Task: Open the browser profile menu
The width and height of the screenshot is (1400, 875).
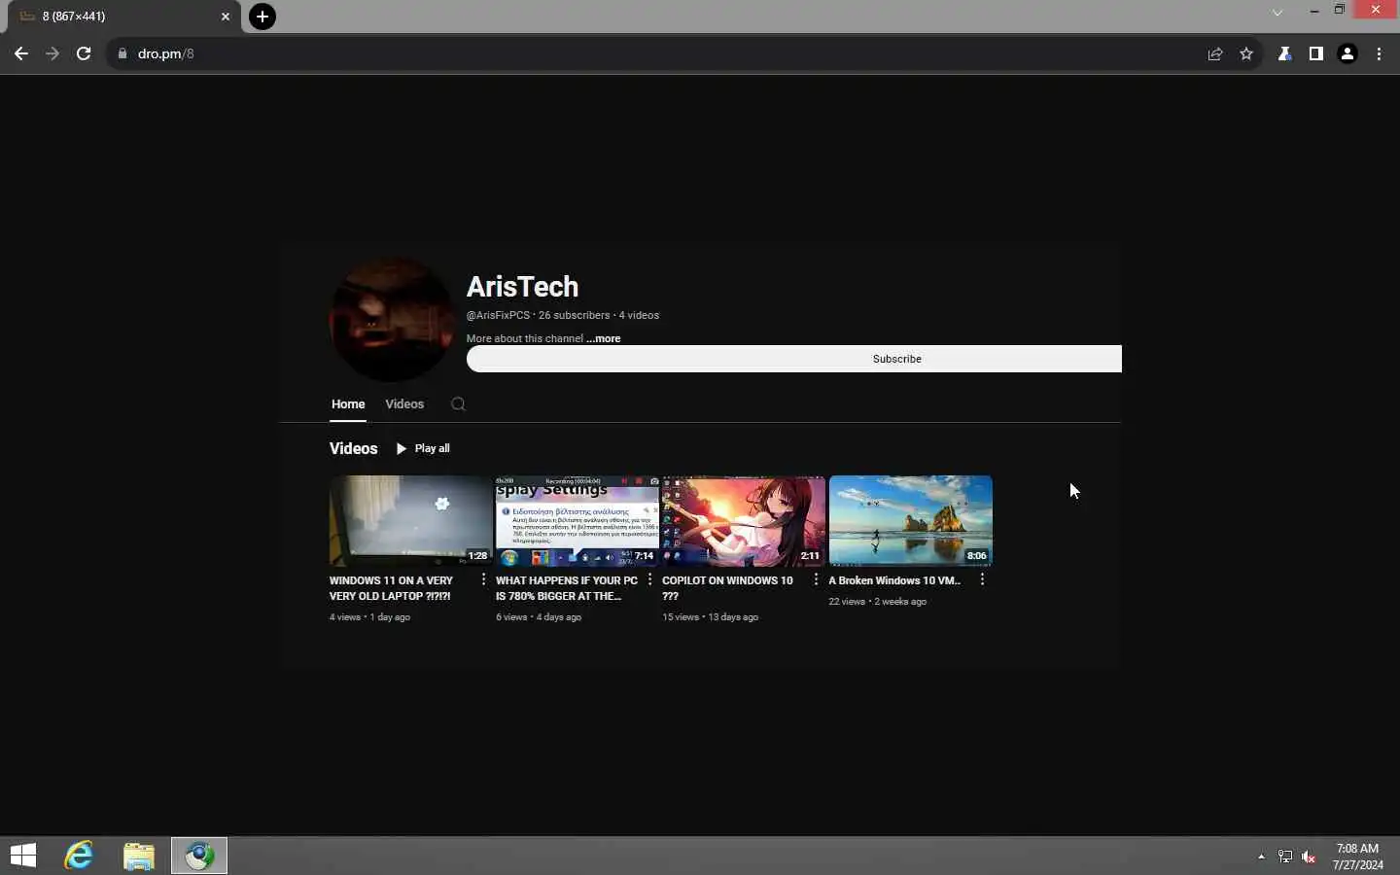Action: pos(1347,53)
